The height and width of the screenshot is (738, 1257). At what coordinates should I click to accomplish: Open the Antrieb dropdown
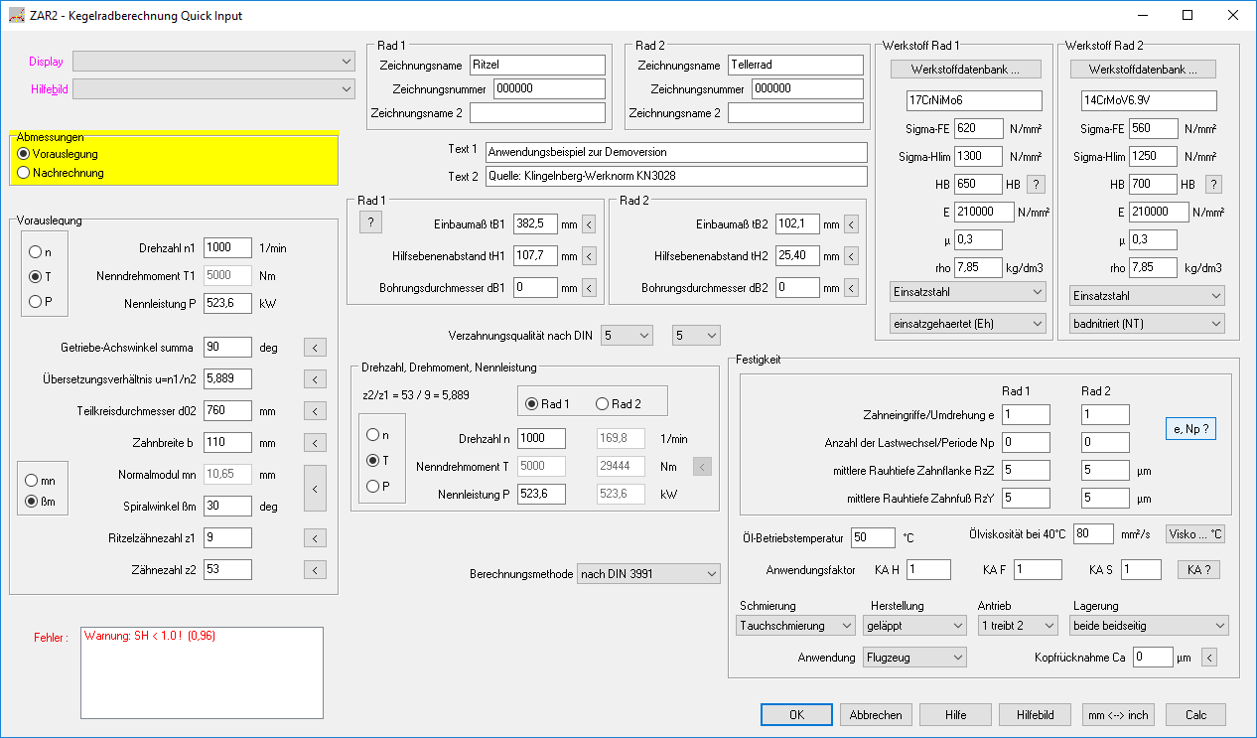click(x=1018, y=626)
